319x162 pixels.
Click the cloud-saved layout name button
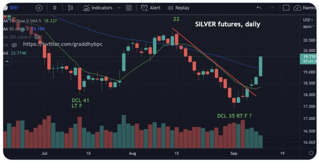click(x=305, y=8)
